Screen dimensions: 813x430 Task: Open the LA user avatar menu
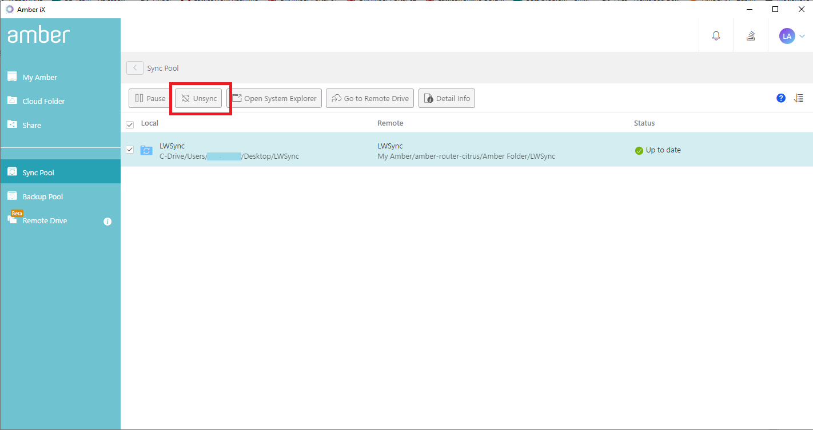tap(787, 36)
